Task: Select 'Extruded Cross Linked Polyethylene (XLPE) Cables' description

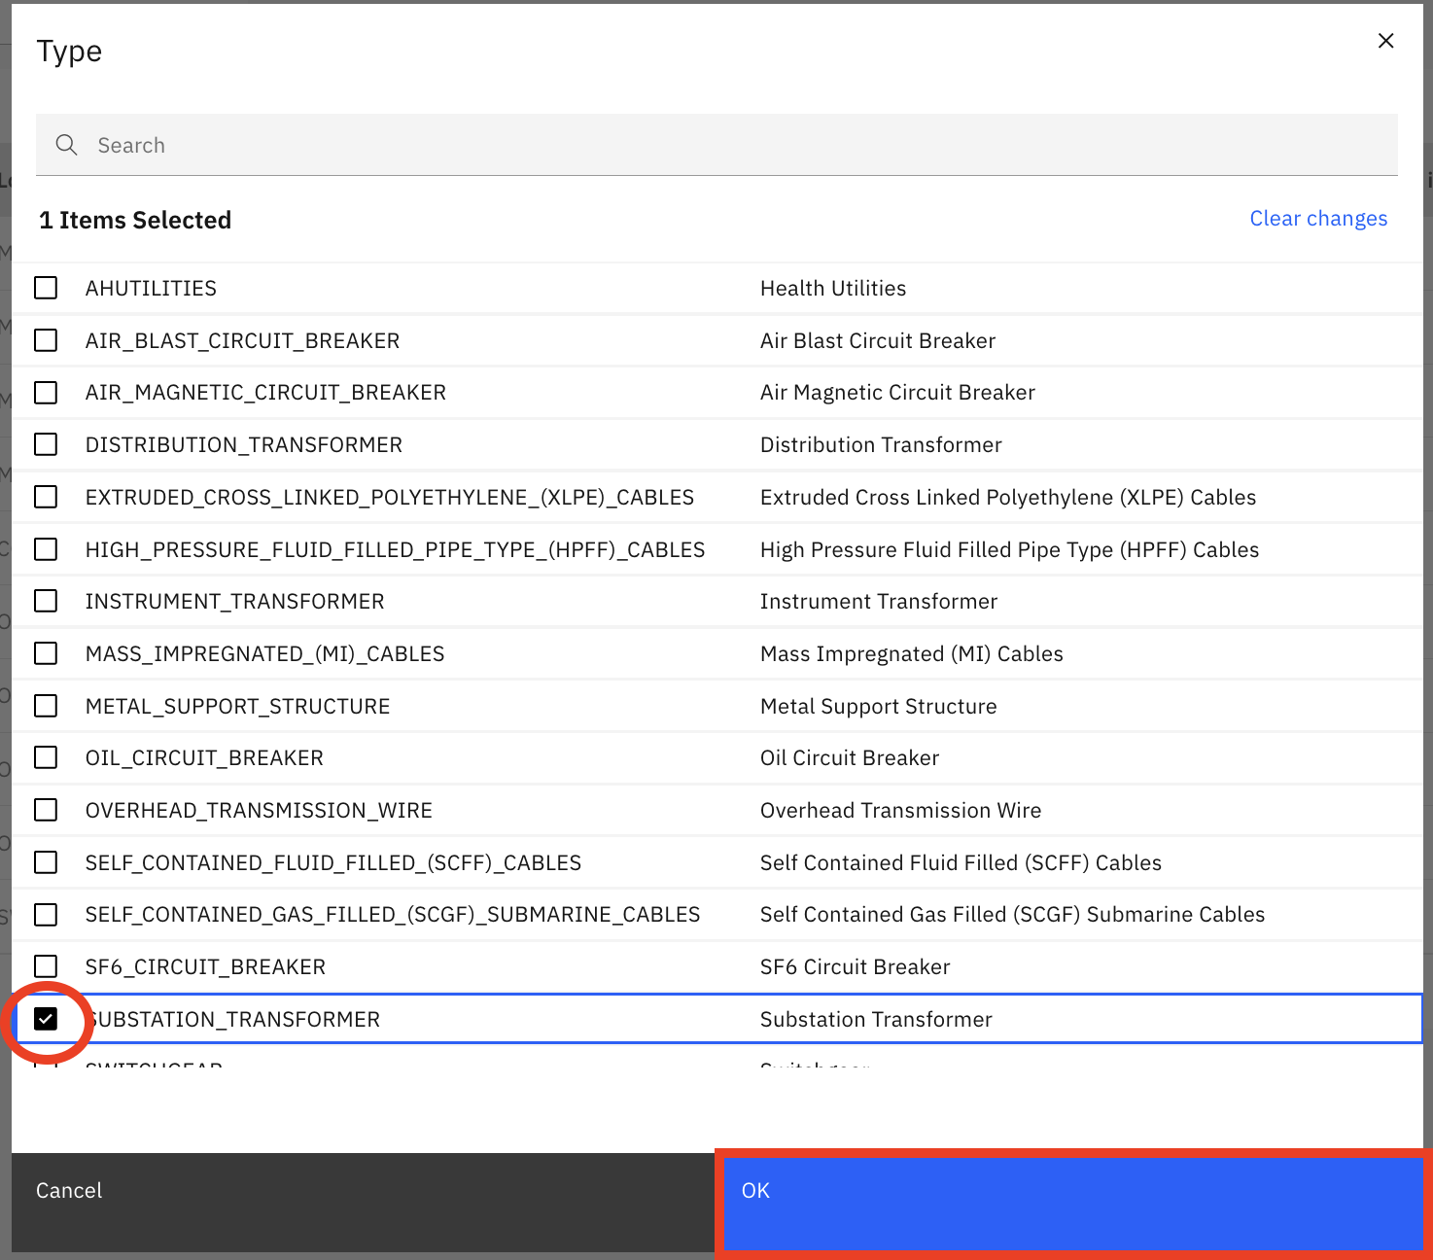Action: coord(1008,497)
